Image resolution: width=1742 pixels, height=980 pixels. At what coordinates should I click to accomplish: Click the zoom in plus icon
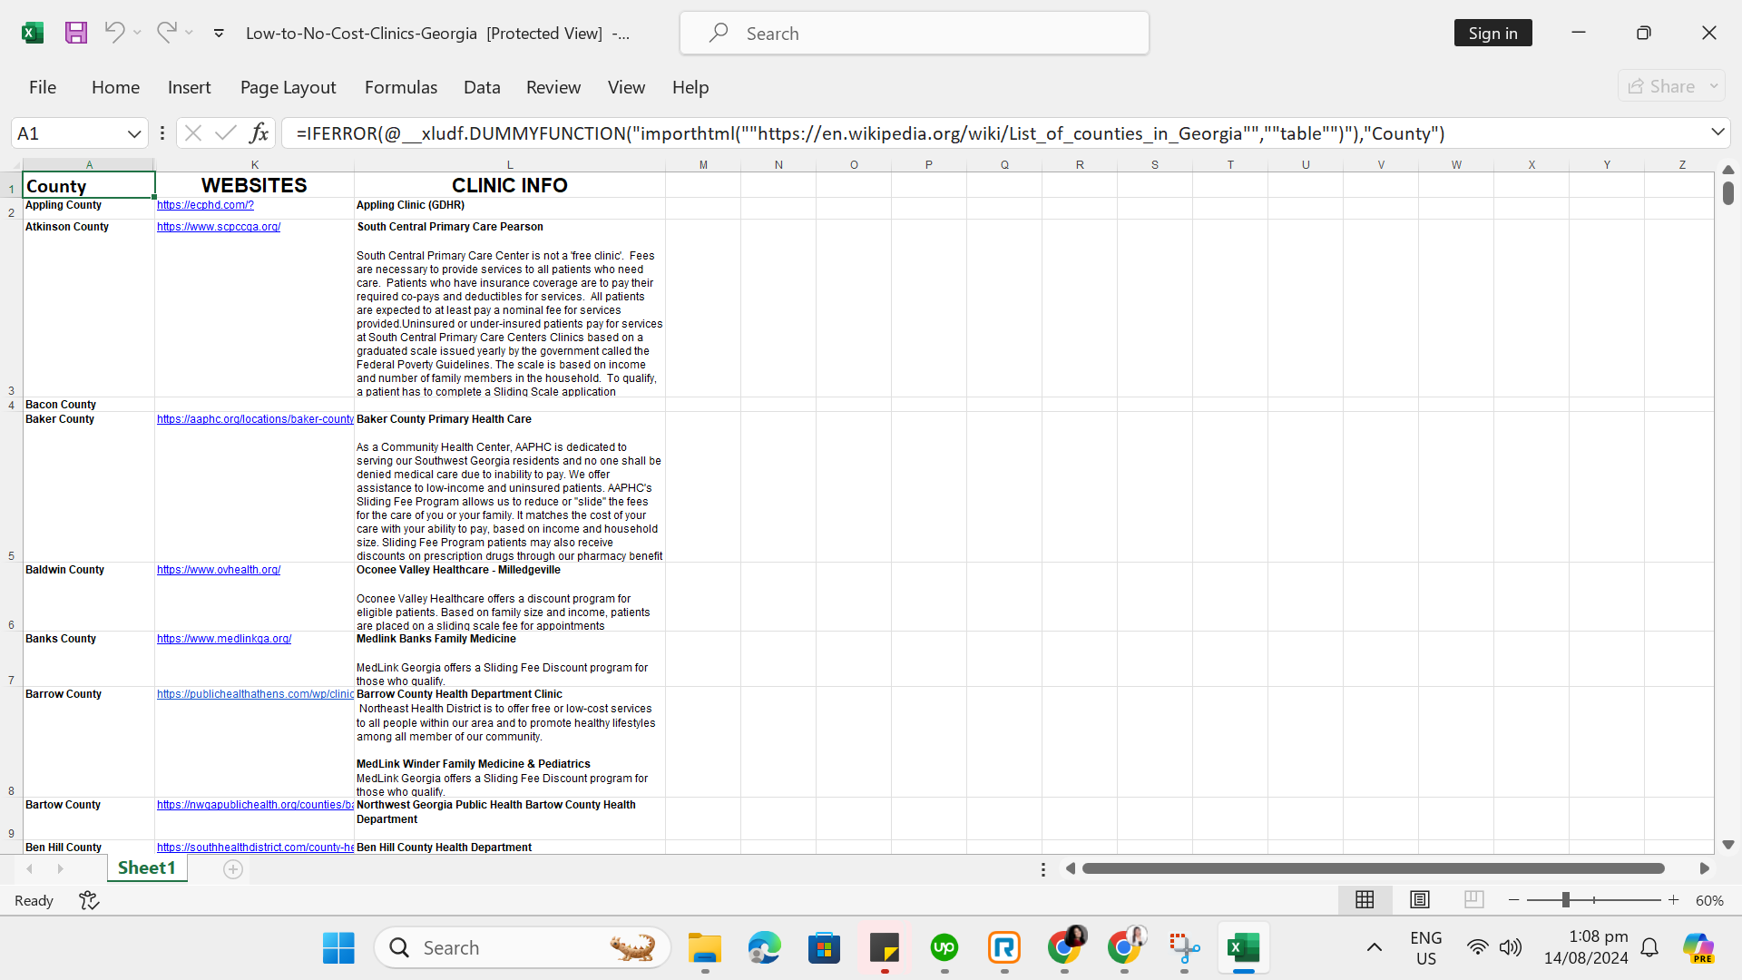[1674, 900]
